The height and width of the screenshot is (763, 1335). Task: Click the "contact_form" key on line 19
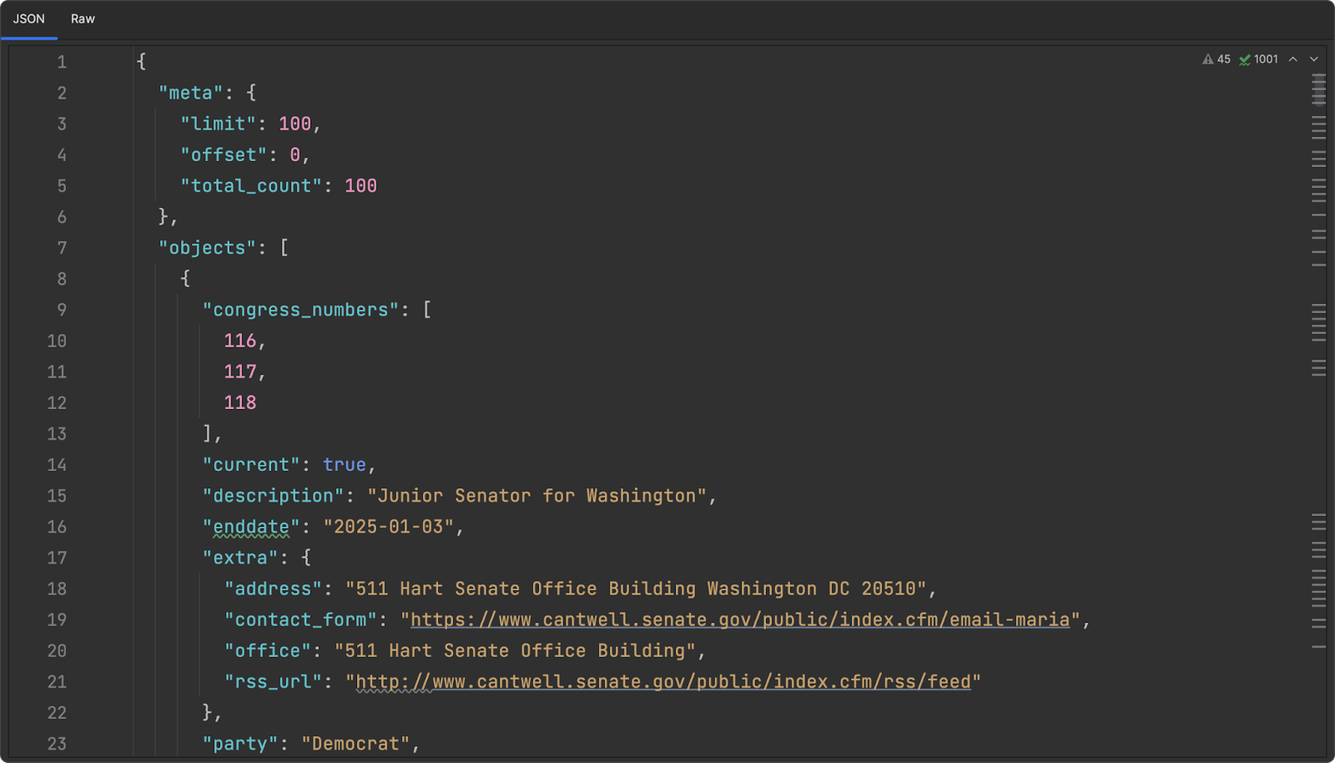pos(300,619)
